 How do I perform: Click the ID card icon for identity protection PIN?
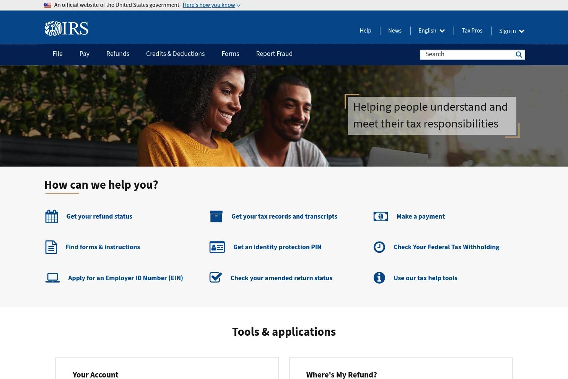[217, 247]
